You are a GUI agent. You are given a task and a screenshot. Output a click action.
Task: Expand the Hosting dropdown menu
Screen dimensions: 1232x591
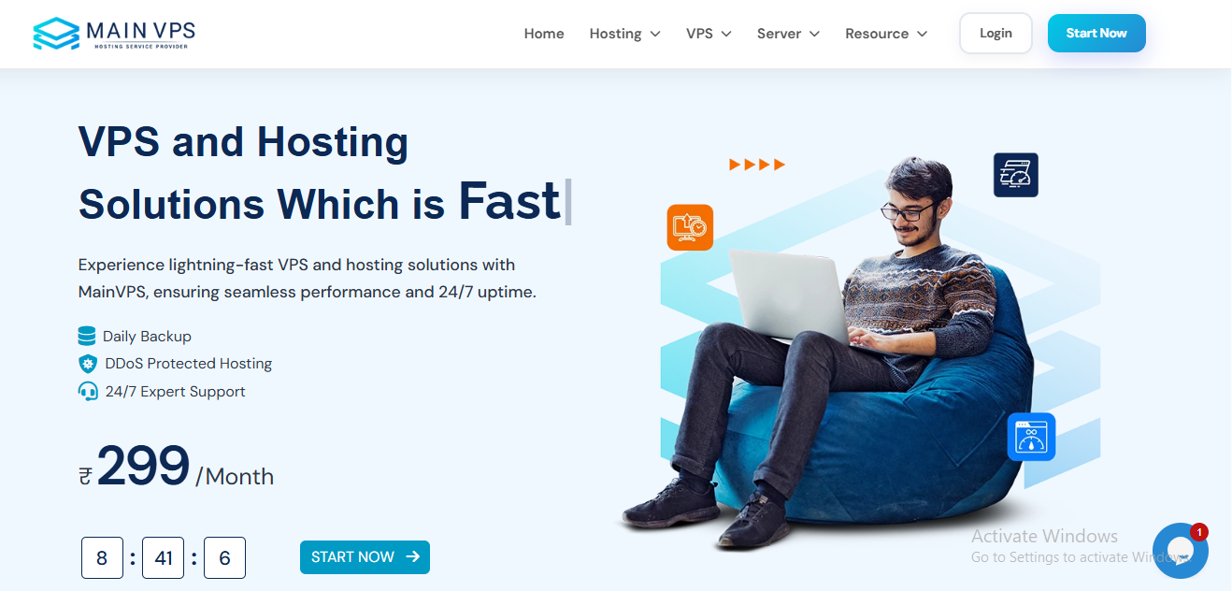pyautogui.click(x=624, y=34)
